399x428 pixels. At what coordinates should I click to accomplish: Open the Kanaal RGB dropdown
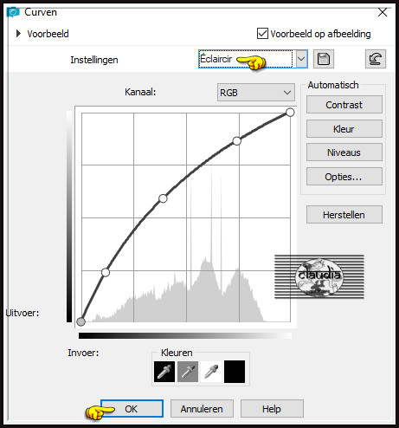coord(256,93)
